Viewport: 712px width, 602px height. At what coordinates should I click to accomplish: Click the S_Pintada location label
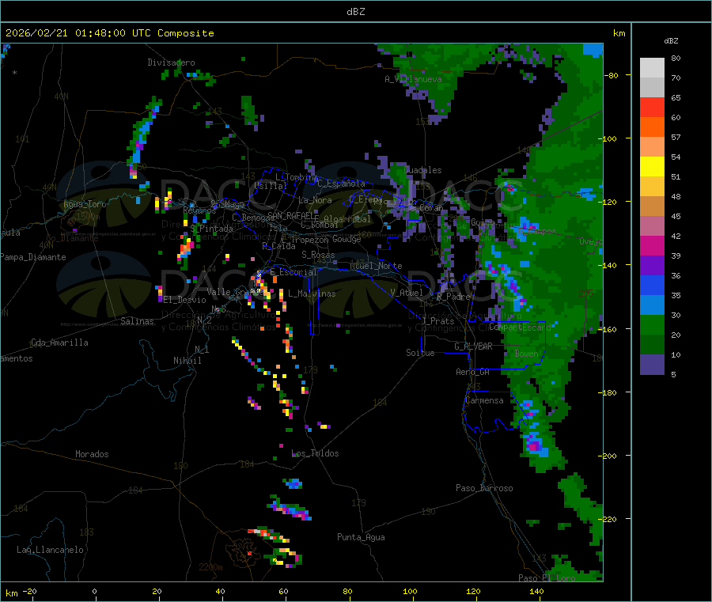tap(211, 229)
